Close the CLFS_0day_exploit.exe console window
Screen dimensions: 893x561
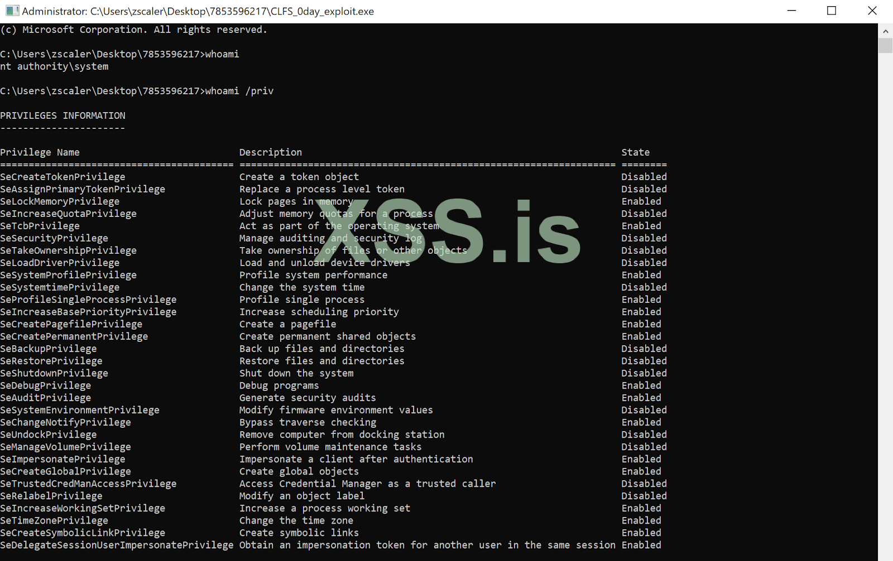872,11
